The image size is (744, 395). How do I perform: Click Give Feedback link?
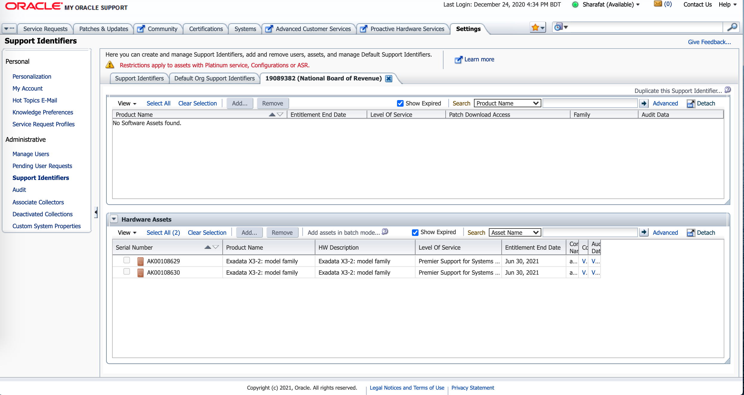[709, 42]
